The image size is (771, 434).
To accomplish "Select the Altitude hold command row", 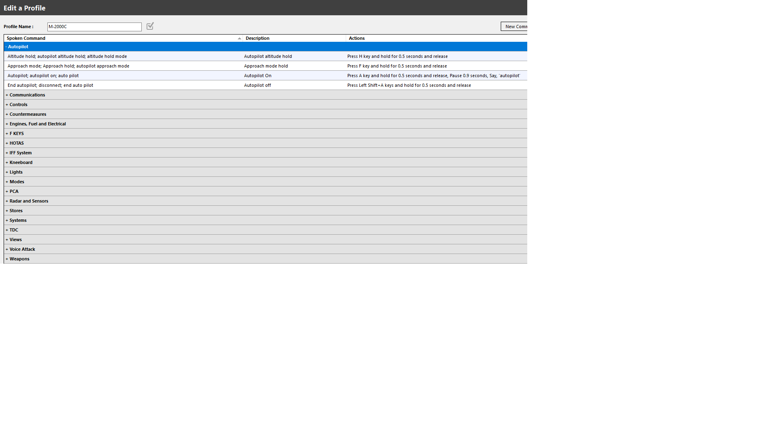I will [67, 56].
